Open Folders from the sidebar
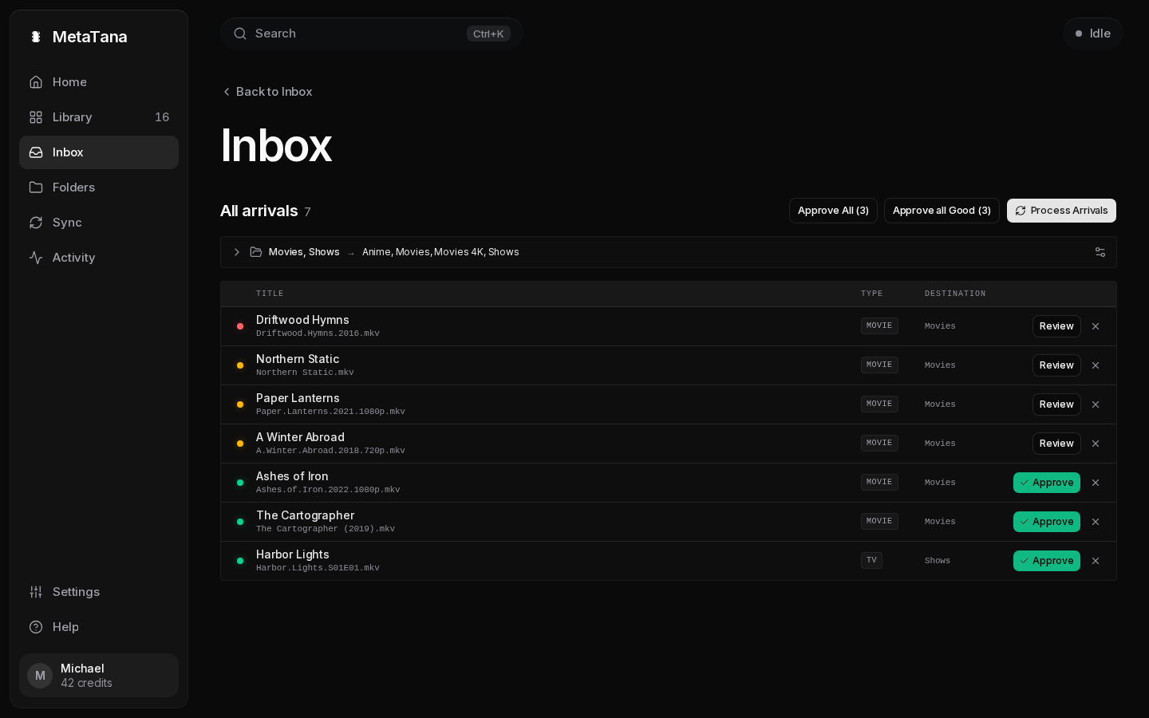This screenshot has width=1149, height=718. (x=99, y=187)
